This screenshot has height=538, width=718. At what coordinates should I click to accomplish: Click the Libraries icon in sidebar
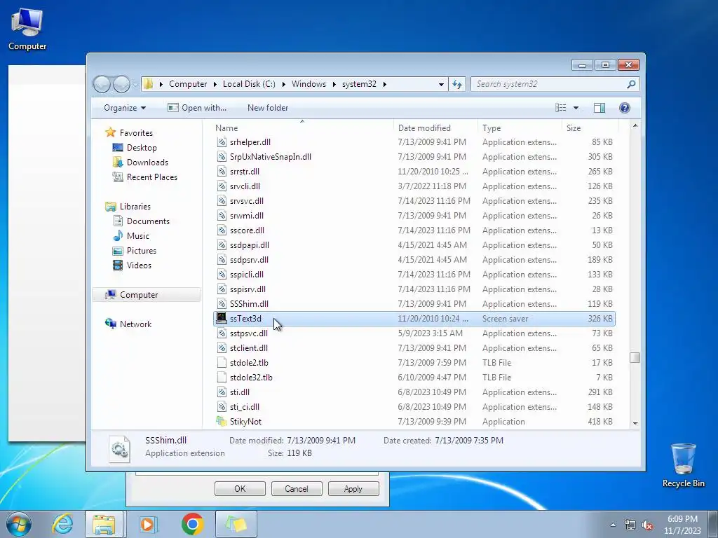110,207
